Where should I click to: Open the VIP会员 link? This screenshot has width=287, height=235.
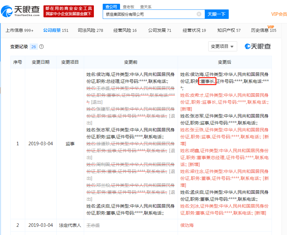[x=279, y=14]
